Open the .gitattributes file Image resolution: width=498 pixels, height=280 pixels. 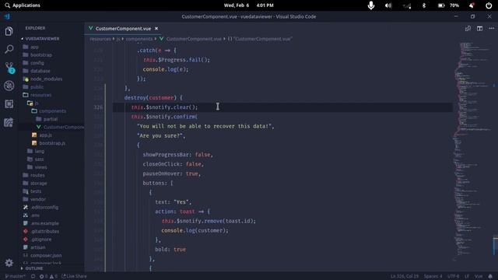pos(45,231)
